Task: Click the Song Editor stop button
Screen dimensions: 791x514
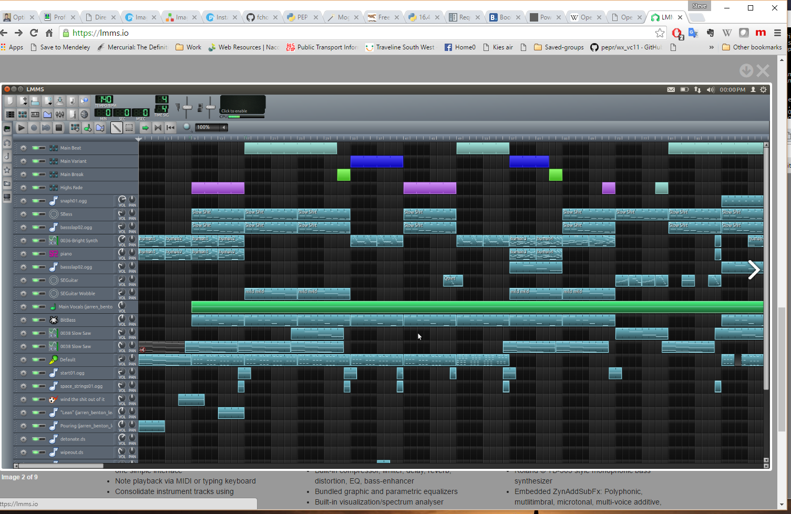Action: 59,128
